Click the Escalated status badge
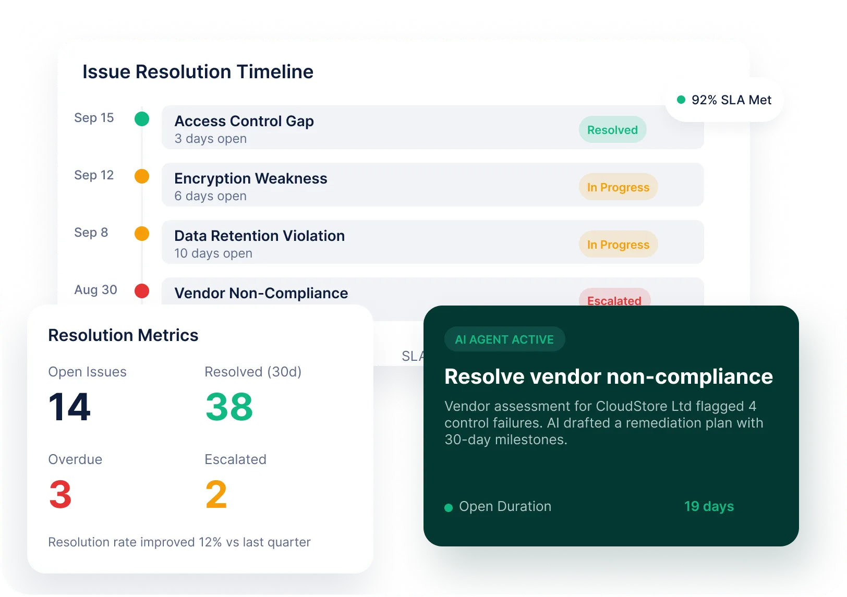847x597 pixels. click(614, 298)
